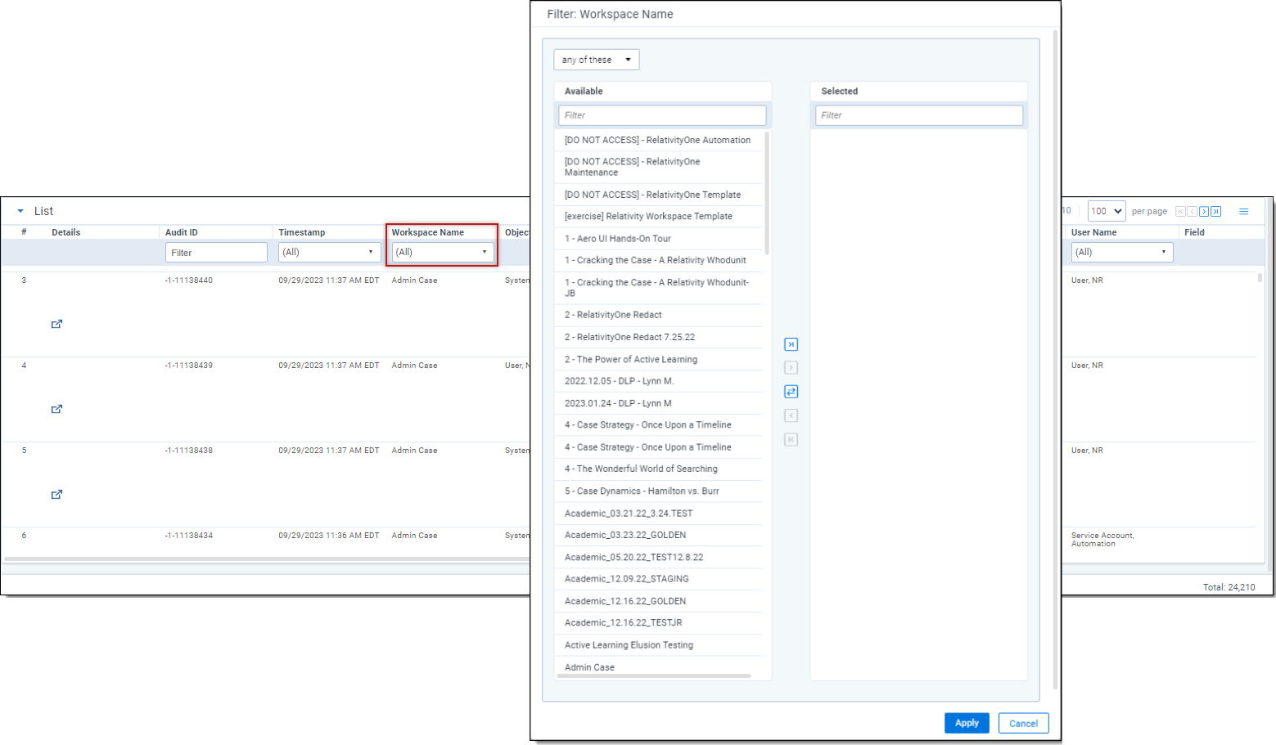1276x745 pixels.
Task: Click the swap available and selected icon
Action: pos(791,392)
